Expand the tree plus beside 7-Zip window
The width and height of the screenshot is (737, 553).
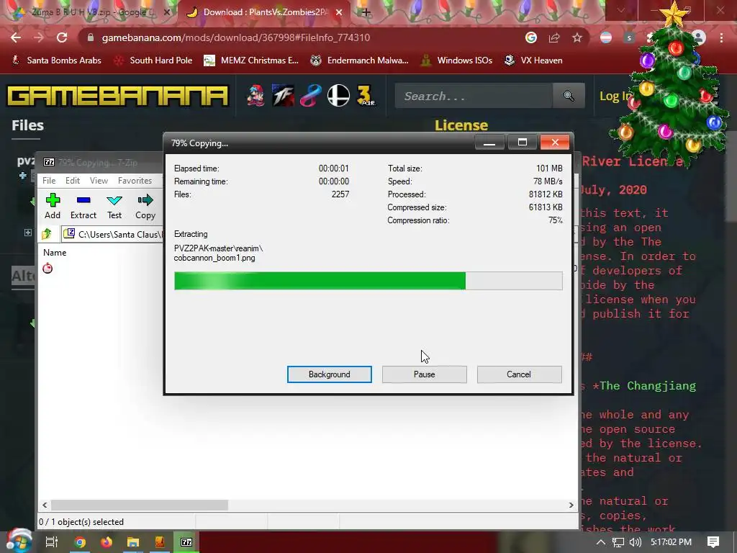tap(28, 233)
